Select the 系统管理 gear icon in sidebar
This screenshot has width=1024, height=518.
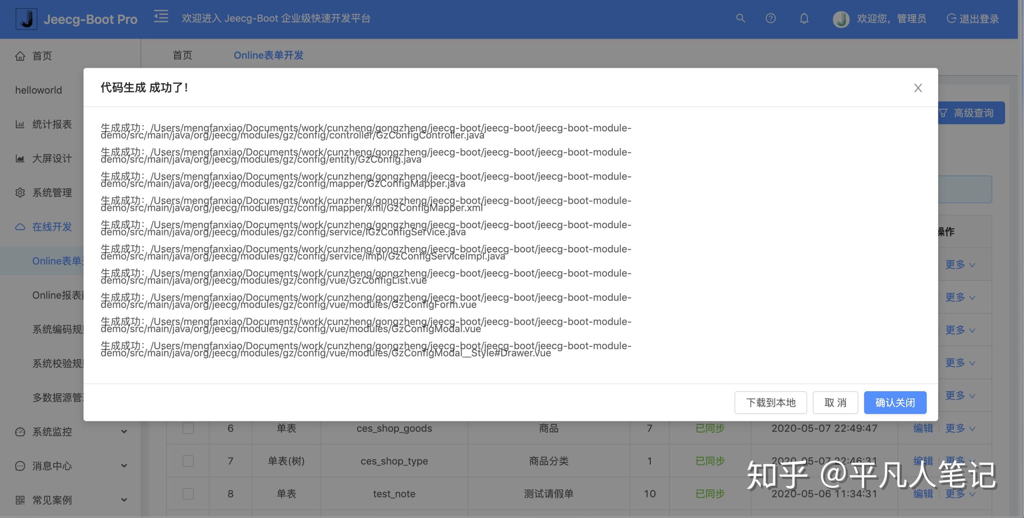(20, 193)
